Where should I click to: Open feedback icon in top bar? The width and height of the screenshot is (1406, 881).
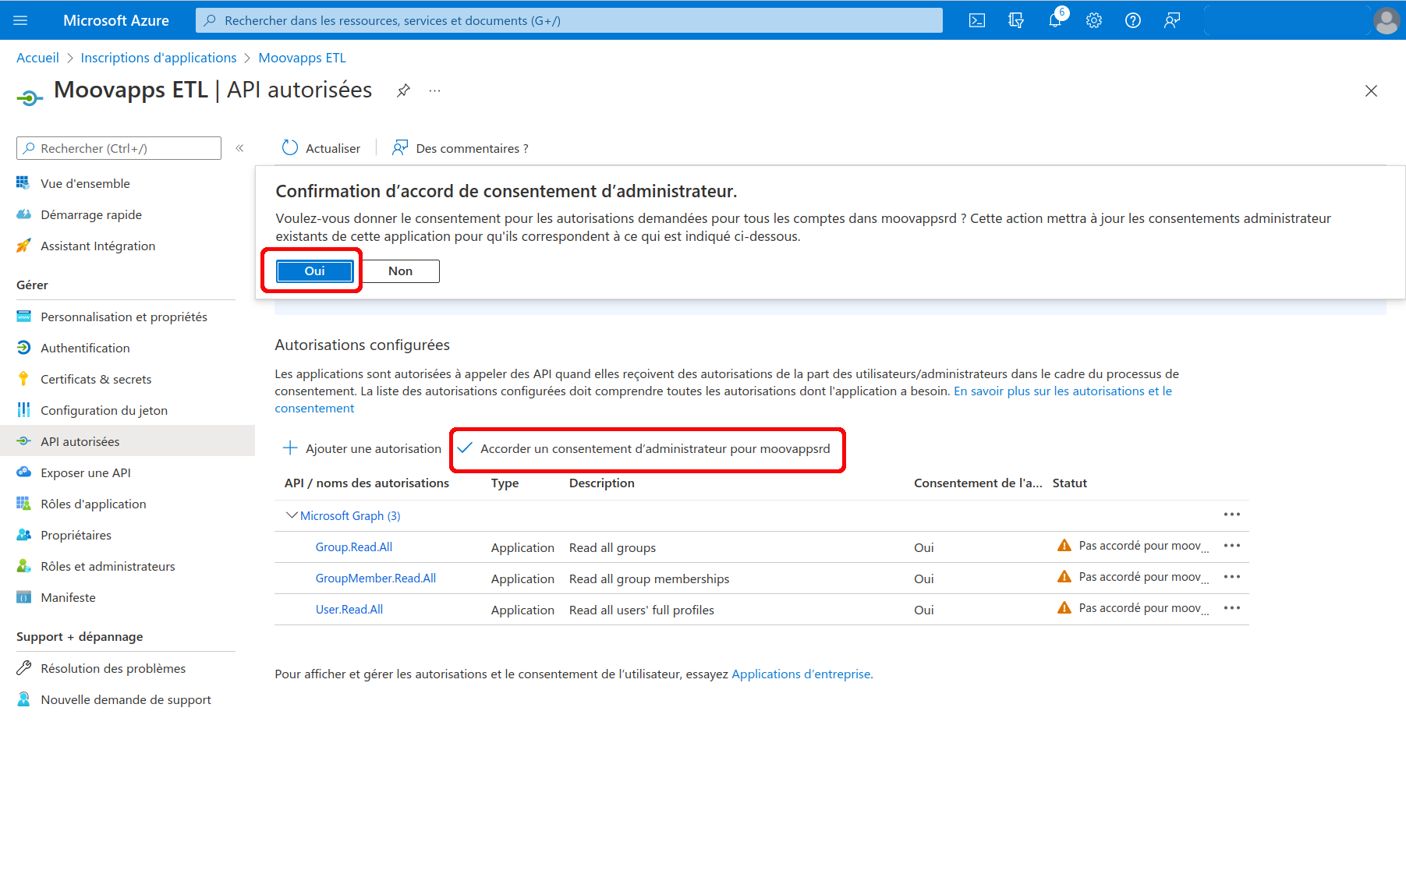point(1172,20)
